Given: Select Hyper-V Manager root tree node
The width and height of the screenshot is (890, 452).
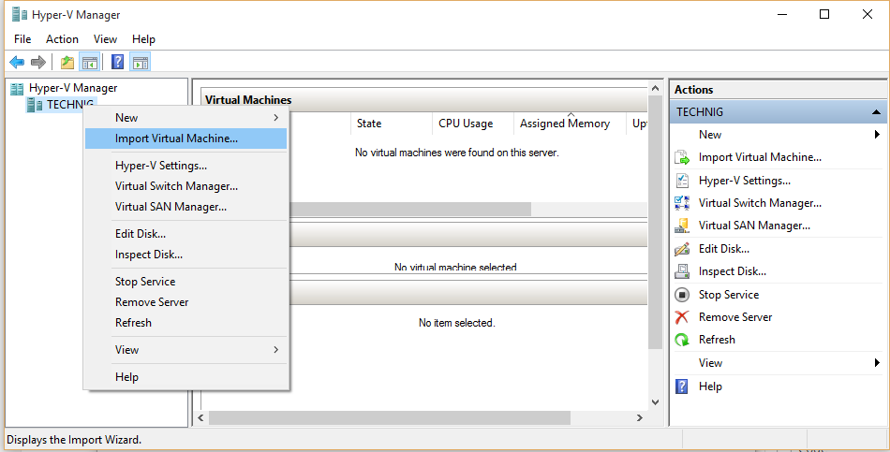Looking at the screenshot, I should pos(73,88).
